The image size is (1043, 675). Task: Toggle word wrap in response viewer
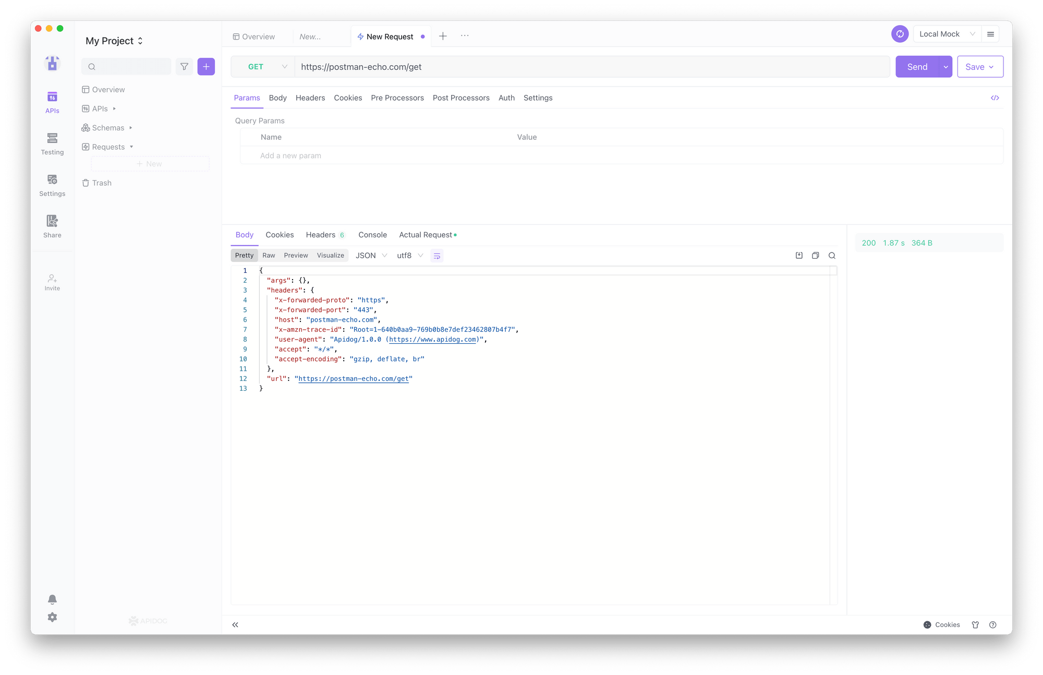coord(437,256)
